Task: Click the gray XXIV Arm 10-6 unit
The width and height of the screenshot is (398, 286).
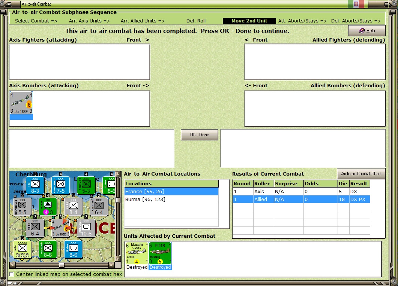Action: point(86,228)
